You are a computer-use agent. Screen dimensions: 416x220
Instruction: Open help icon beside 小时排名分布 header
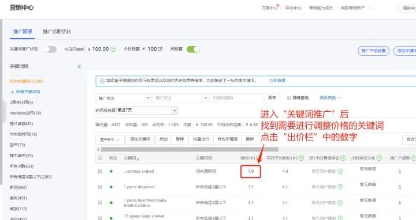pyautogui.click(x=379, y=158)
